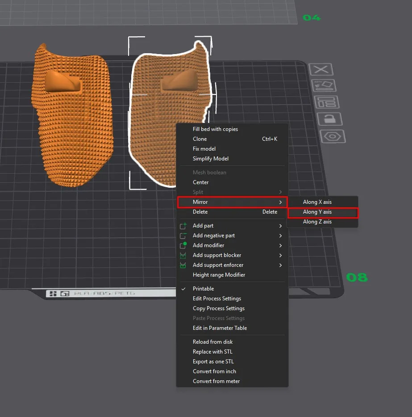Select the unselected orange model on left
The width and height of the screenshot is (412, 417).
click(x=72, y=117)
